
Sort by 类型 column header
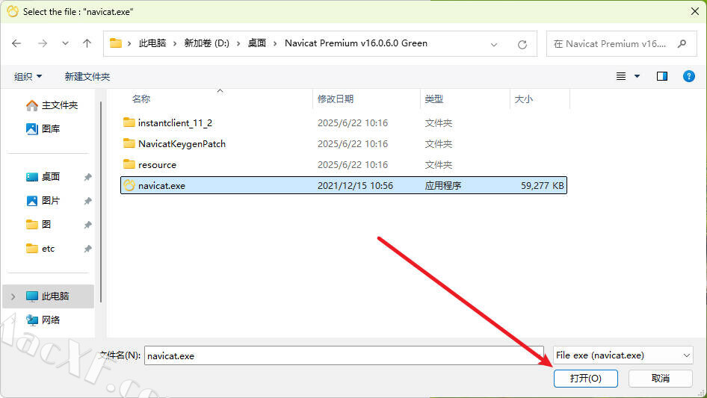coord(433,99)
